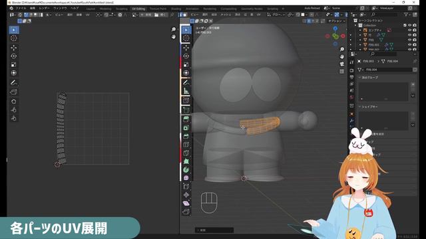Select the Pinch sculpt tool in UV editor
426x239 pixels.
click(14, 118)
